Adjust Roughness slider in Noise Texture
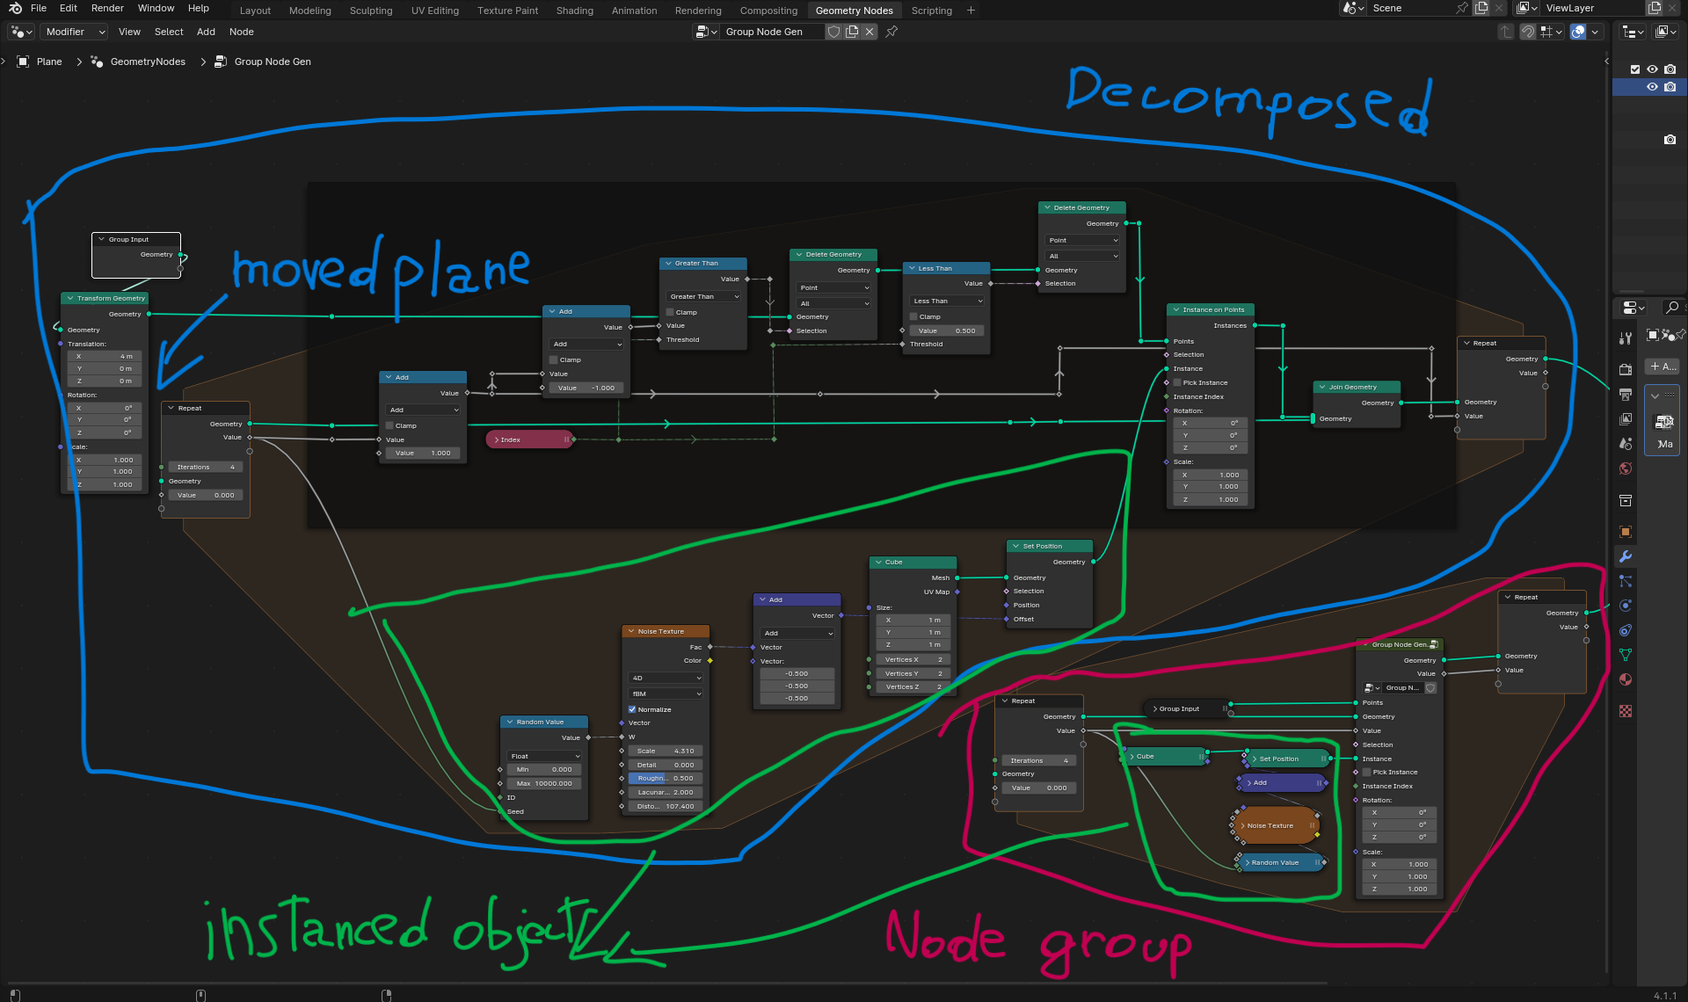The image size is (1688, 1002). point(666,778)
